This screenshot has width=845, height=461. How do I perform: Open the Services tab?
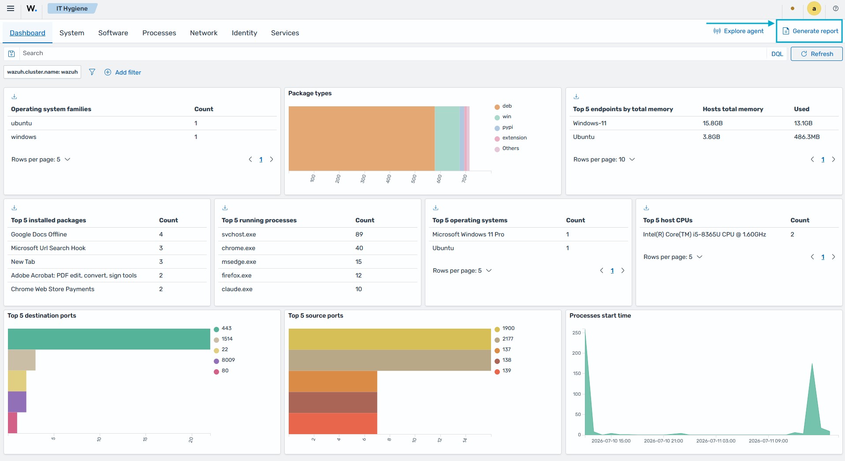pos(285,33)
